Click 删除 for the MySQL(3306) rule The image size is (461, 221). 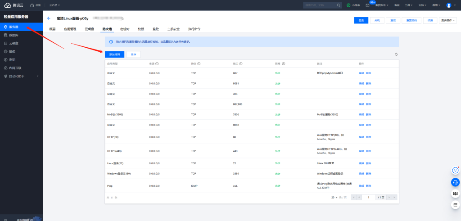pos(369,114)
